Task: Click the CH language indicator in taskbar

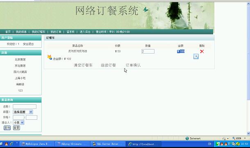Action: (210, 144)
